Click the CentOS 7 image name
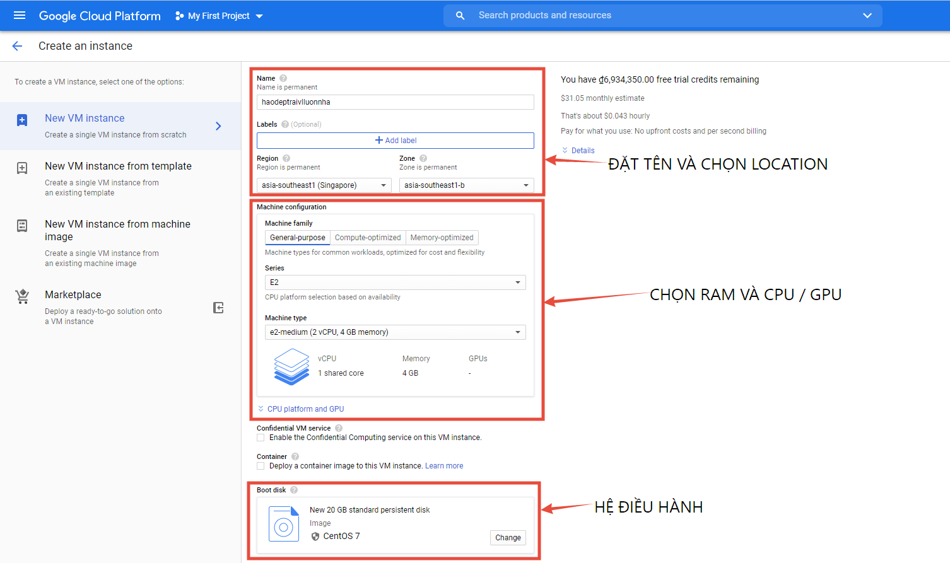The image size is (950, 563). tap(341, 536)
